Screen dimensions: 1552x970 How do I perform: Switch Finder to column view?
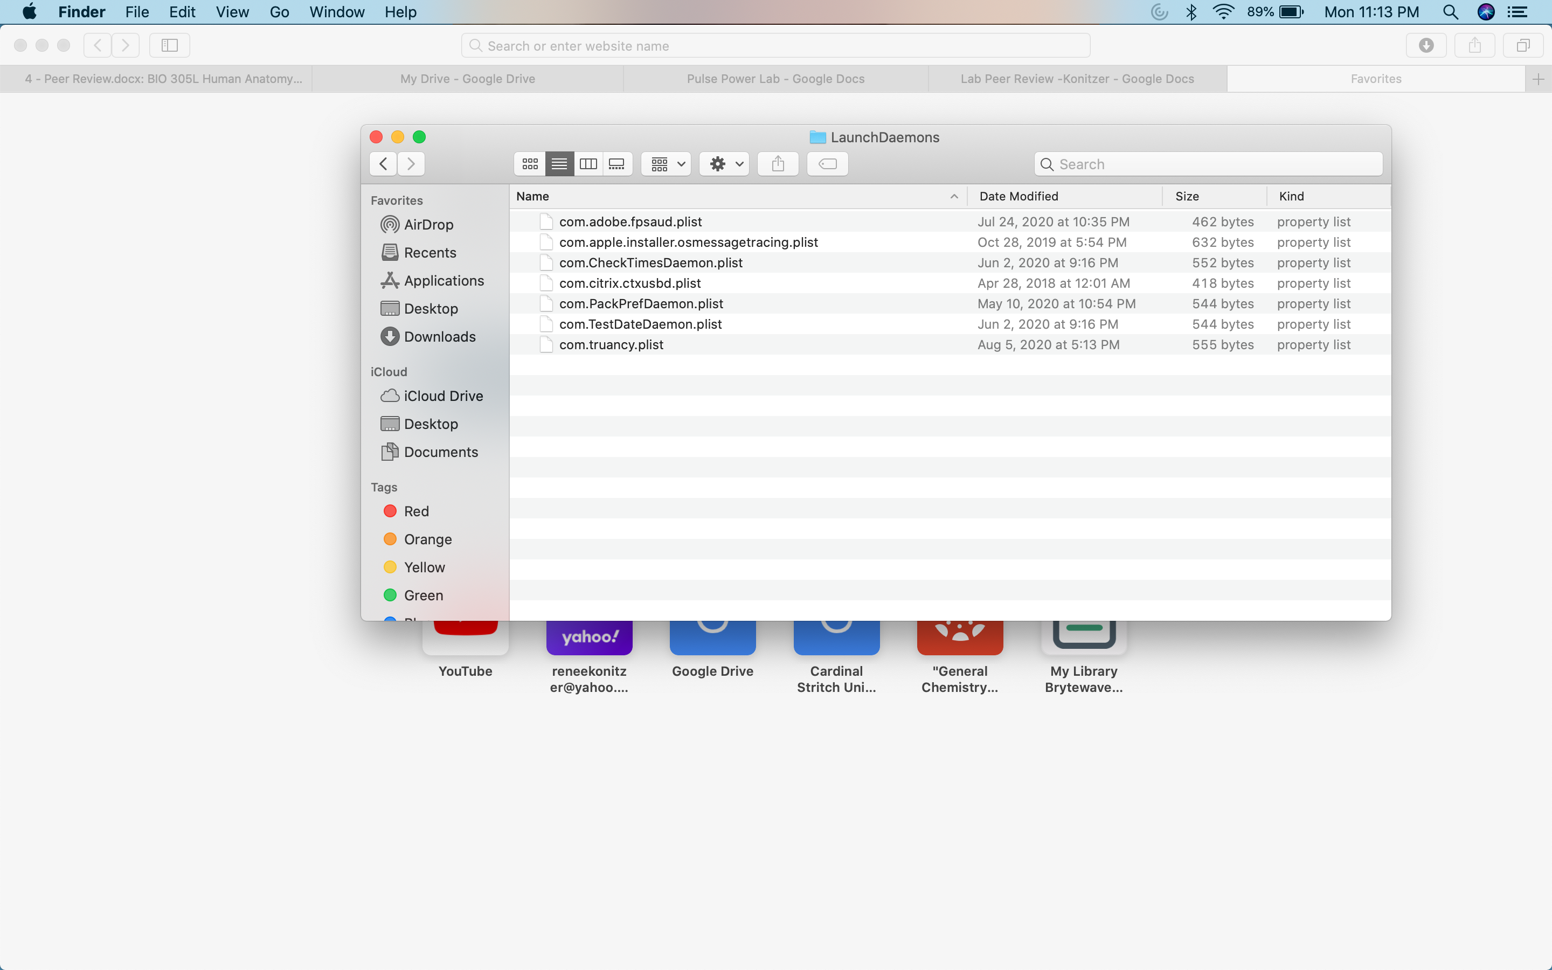click(x=588, y=164)
